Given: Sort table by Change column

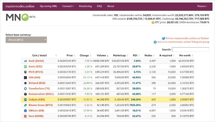Looking at the screenshot, I should 84,55.
